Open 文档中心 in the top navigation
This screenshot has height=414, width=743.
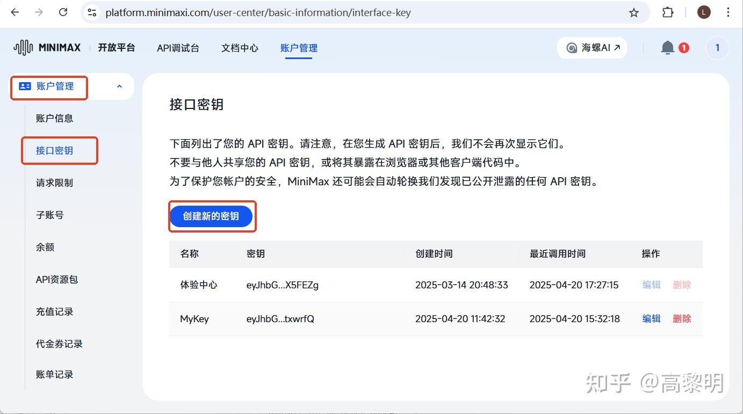[x=239, y=47]
